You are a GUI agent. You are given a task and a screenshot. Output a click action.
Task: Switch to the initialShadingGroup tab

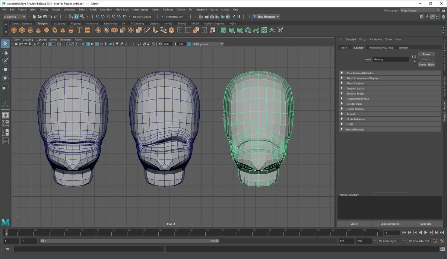pos(381,48)
